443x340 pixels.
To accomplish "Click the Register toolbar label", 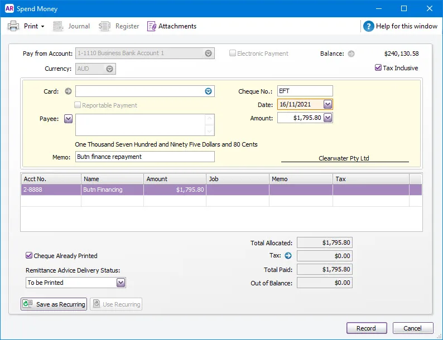I will click(127, 26).
